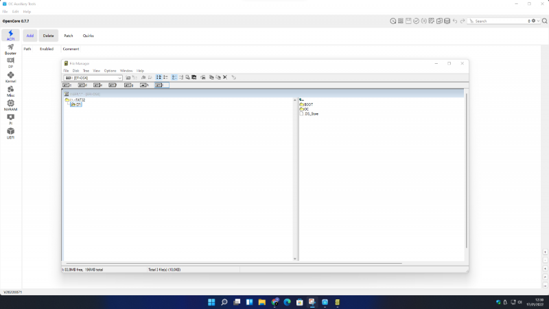Click the delete X icon in File Manager toolbar

click(225, 78)
